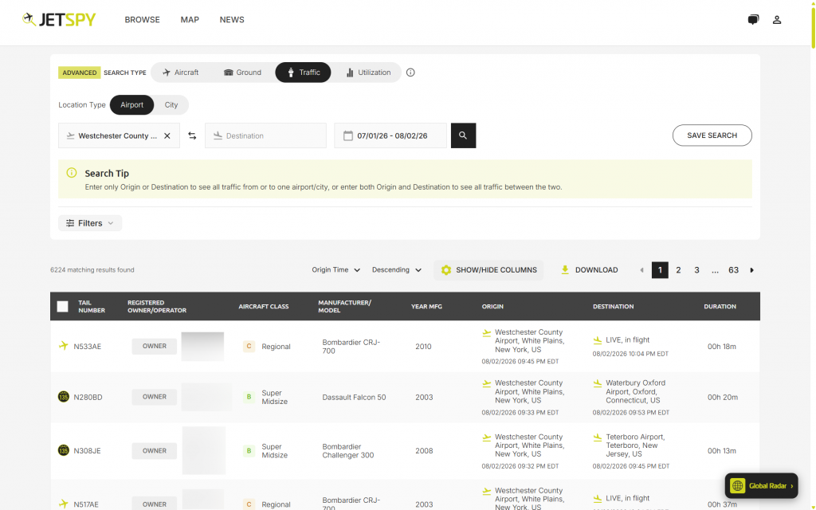Click the page vertical scrollbar
816x510 pixels.
point(812,26)
